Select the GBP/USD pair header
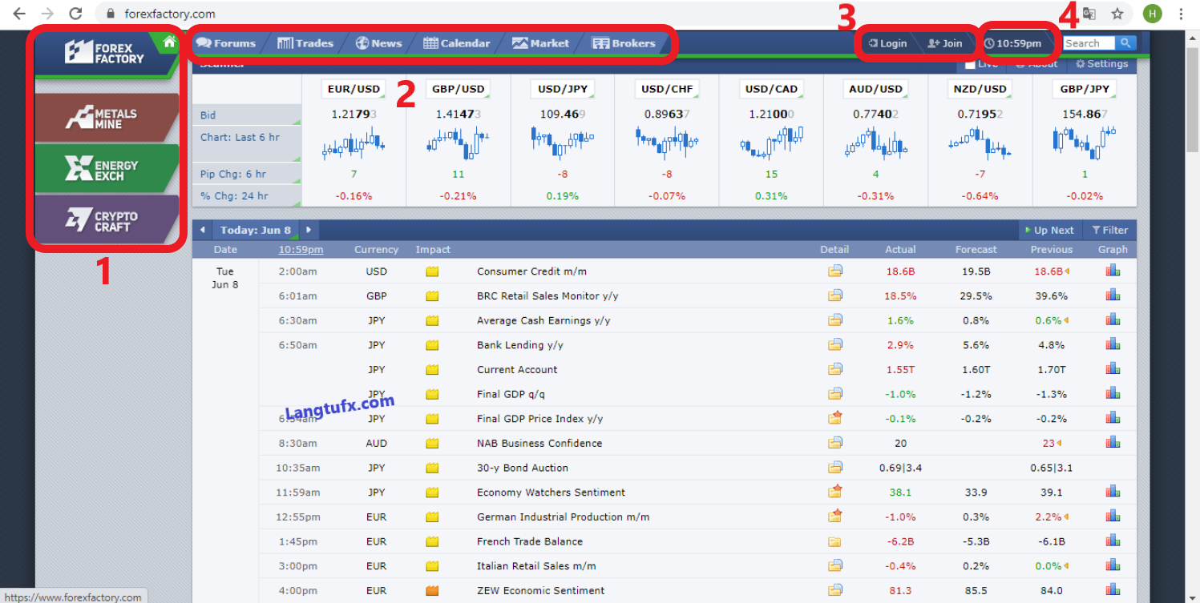This screenshot has height=603, width=1200. click(459, 89)
